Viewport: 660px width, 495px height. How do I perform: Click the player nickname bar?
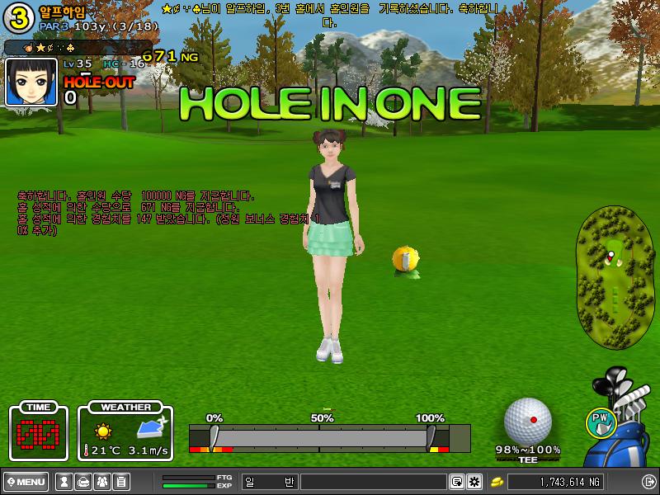78,48
